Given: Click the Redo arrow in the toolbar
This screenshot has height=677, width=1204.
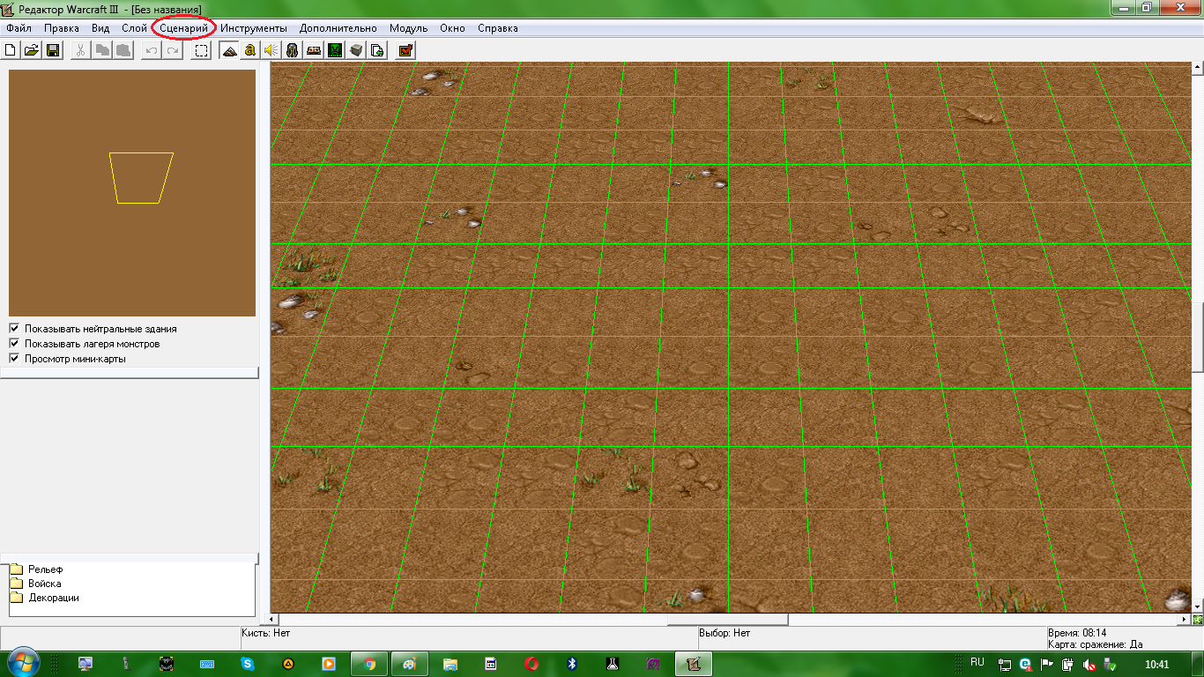Looking at the screenshot, I should 173,50.
